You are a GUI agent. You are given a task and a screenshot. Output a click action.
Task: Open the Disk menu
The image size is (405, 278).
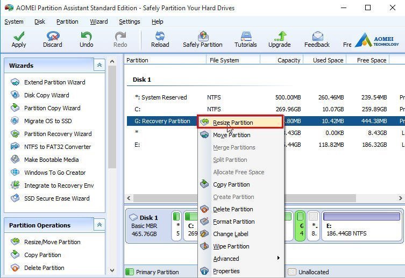40,22
